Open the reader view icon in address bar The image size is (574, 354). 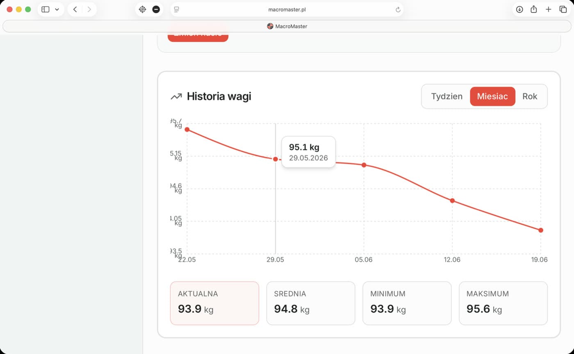177,9
